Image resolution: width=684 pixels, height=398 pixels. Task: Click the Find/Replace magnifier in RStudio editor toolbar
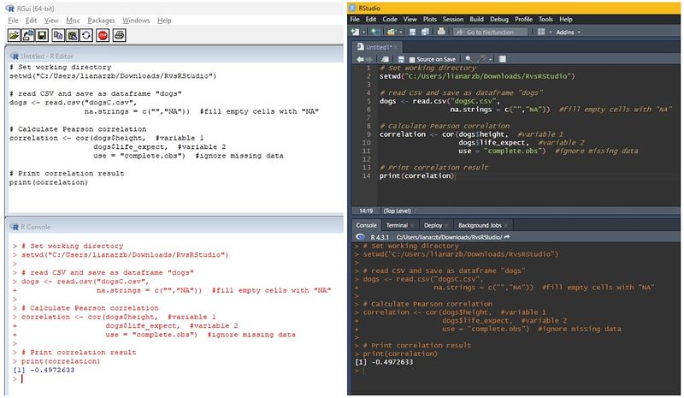coord(468,58)
